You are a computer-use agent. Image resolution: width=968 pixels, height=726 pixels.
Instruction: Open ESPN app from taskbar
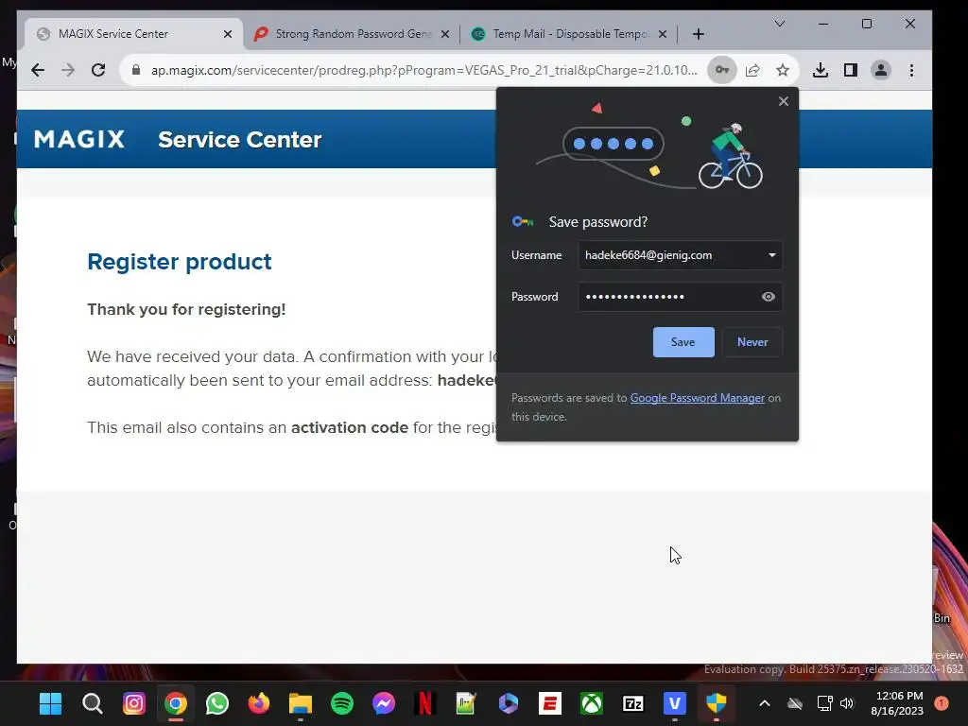point(550,703)
